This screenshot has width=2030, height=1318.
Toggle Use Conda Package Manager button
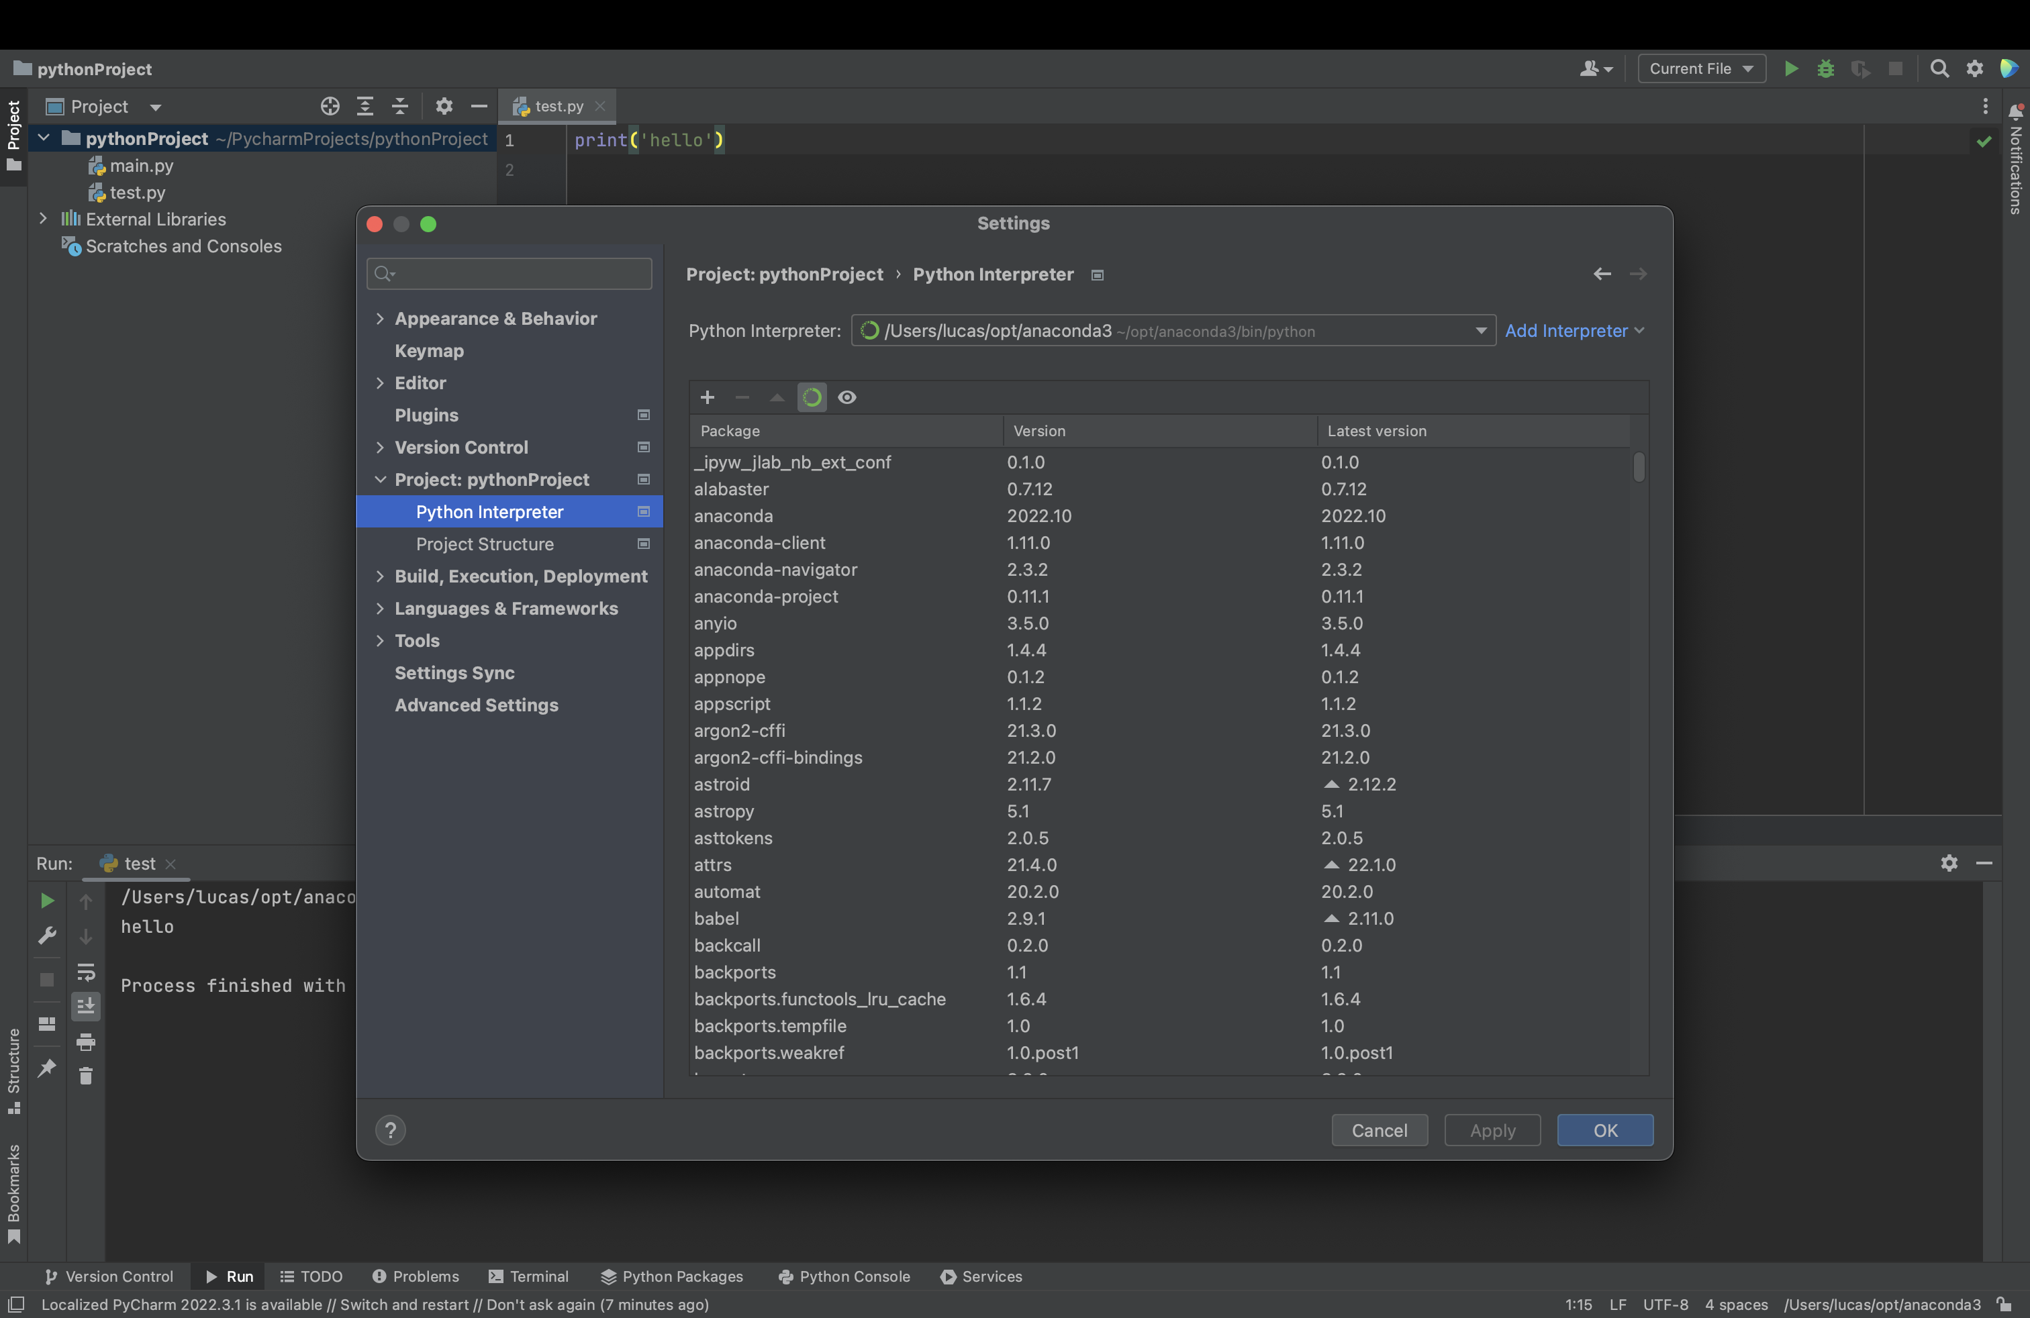(811, 397)
